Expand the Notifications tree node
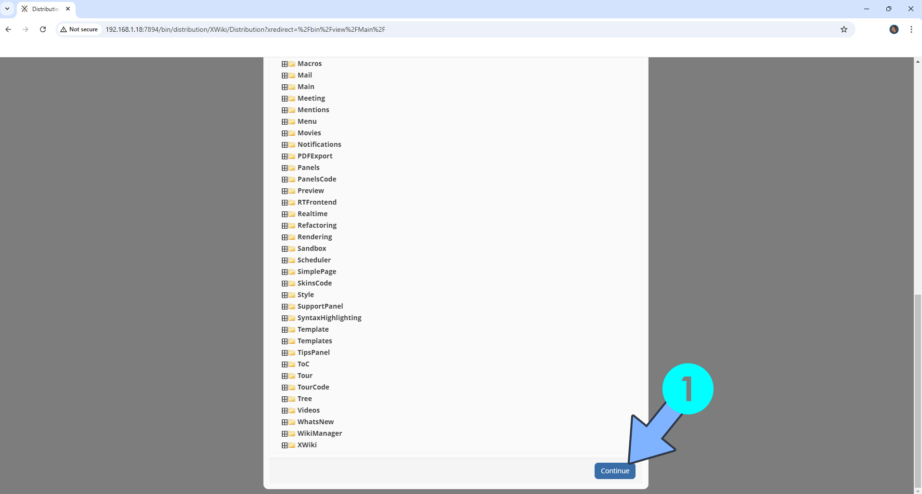This screenshot has width=922, height=494. pyautogui.click(x=285, y=145)
